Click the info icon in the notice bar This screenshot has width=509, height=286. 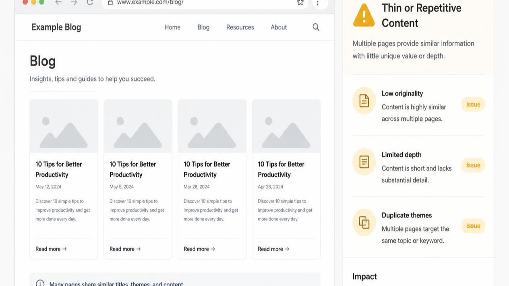click(x=40, y=283)
